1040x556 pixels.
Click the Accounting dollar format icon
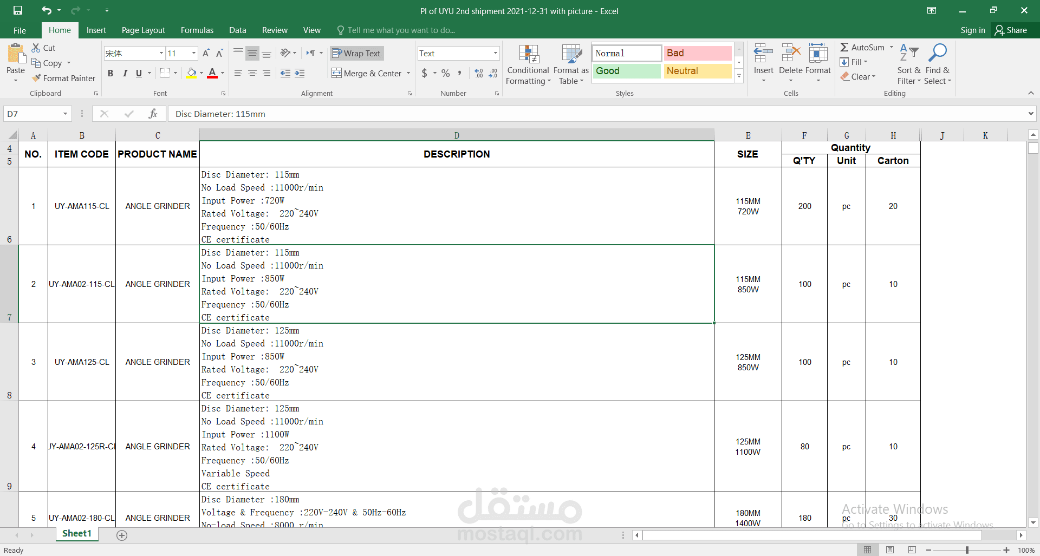(425, 73)
